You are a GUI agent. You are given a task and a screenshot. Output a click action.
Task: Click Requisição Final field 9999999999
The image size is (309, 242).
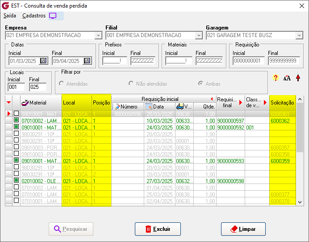point(284,61)
